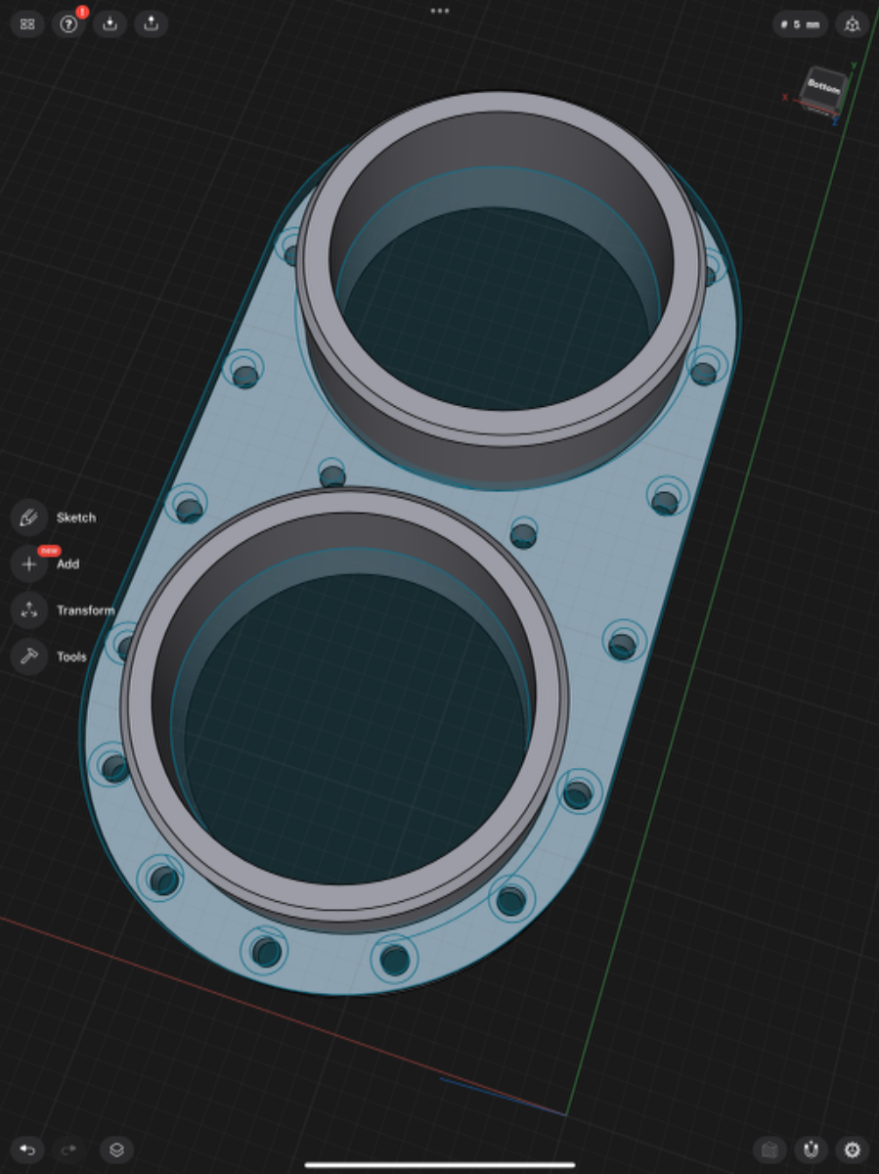Tap the iPad home indicator bar
Viewport: 879px width, 1174px height.
tap(440, 1164)
